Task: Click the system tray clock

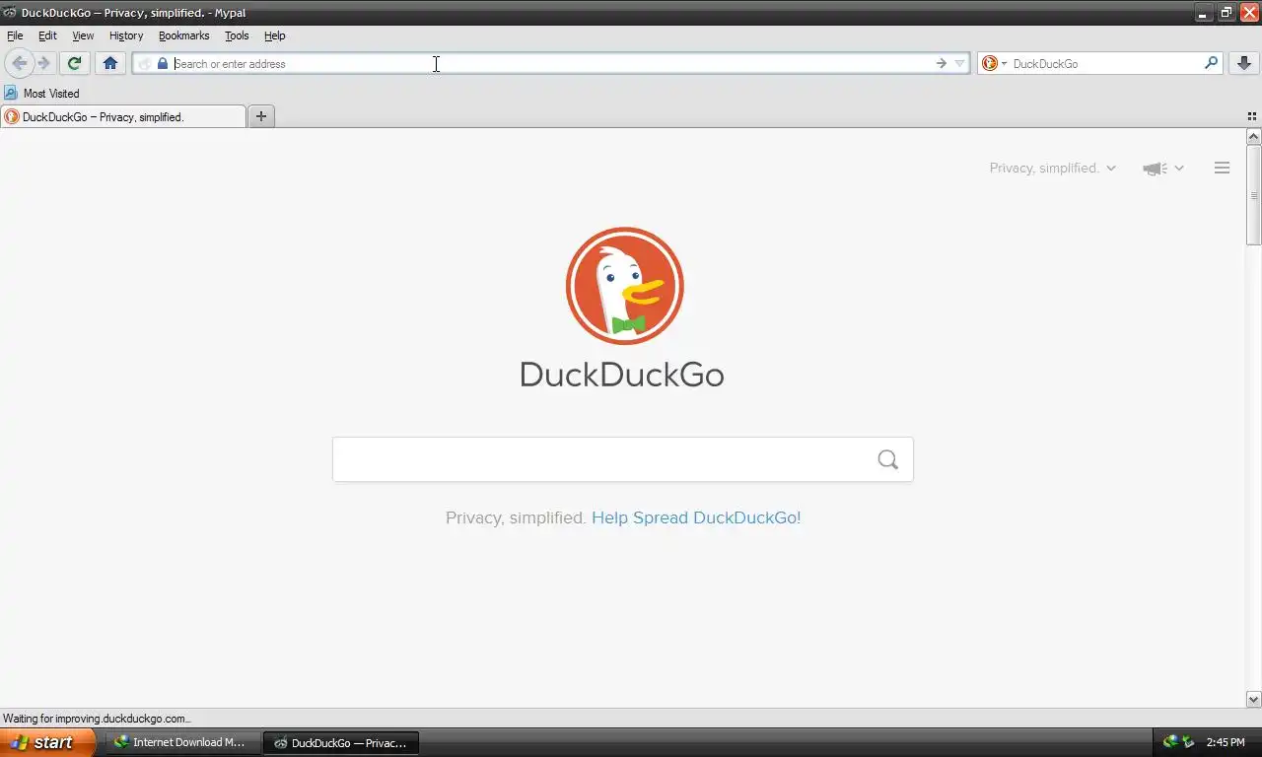Action: (1226, 742)
